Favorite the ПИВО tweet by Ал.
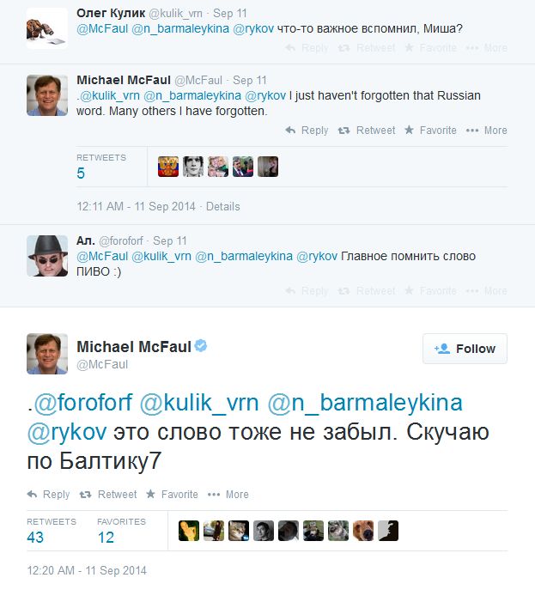 point(430,291)
